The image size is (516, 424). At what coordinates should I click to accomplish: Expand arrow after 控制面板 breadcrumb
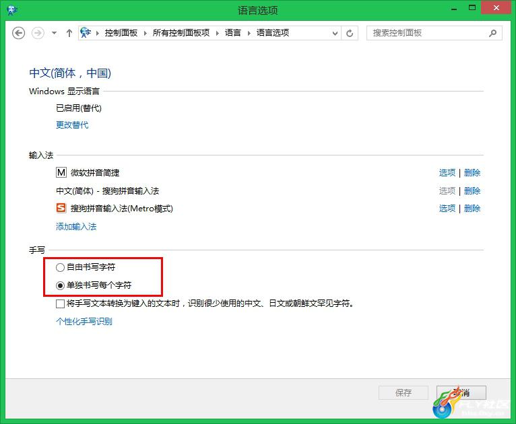[x=145, y=33]
